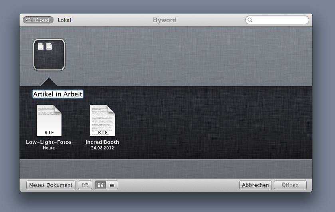Viewport: 335px width, 212px height.
Task: Click the magnifying glass search icon
Action: 250,20
